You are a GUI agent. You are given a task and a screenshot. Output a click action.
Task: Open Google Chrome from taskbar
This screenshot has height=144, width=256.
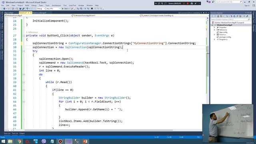[x=19, y=141]
